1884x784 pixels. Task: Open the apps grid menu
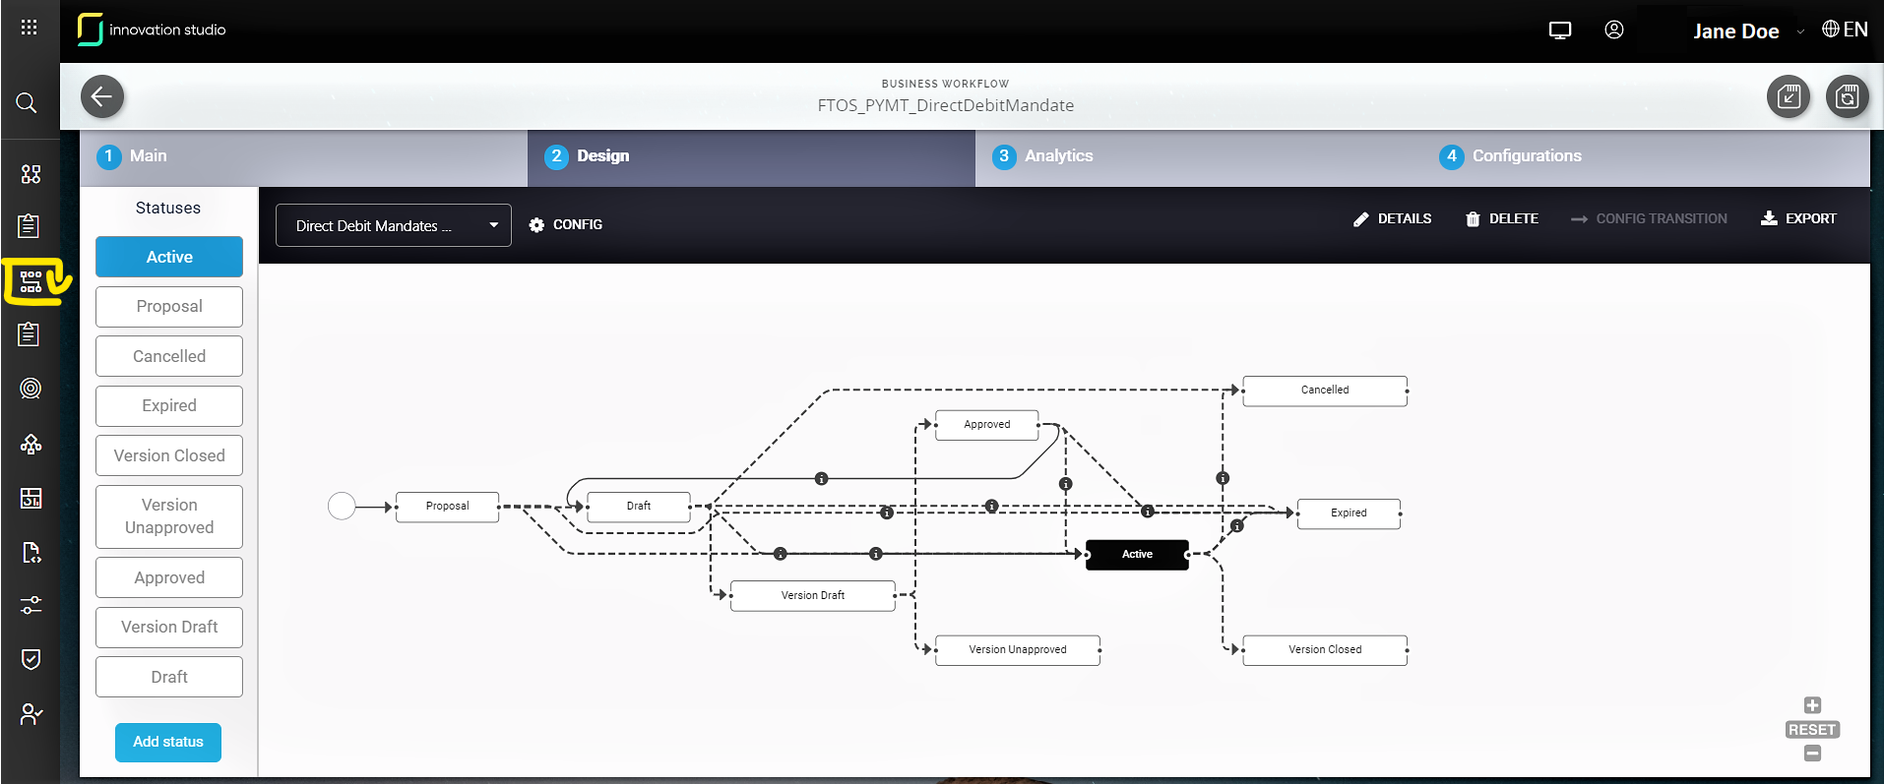pos(30,28)
